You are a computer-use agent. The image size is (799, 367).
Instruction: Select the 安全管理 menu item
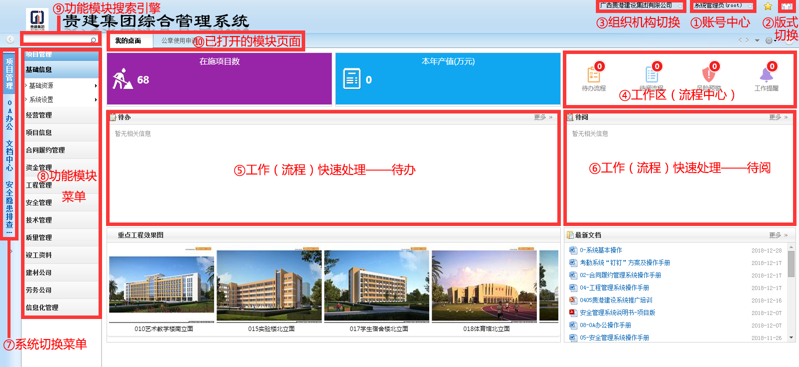point(39,202)
